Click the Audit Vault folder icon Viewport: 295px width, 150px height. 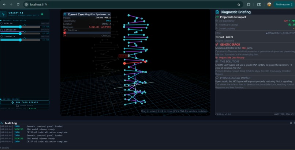point(18,105)
